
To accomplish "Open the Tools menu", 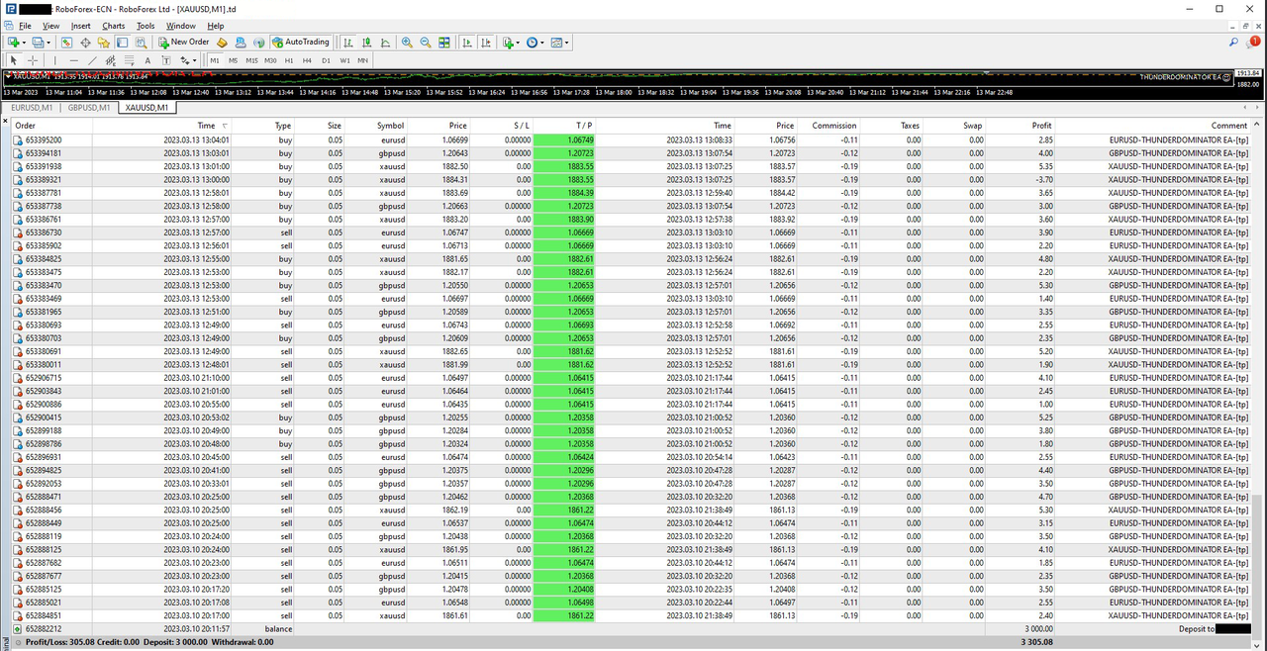I will [146, 26].
